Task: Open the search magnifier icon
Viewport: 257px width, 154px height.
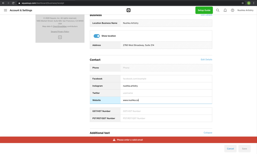Action: pos(218,10)
